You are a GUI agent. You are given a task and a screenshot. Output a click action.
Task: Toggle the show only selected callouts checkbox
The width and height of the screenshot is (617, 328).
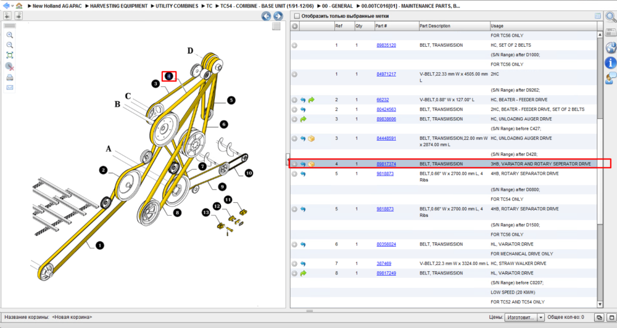click(297, 16)
